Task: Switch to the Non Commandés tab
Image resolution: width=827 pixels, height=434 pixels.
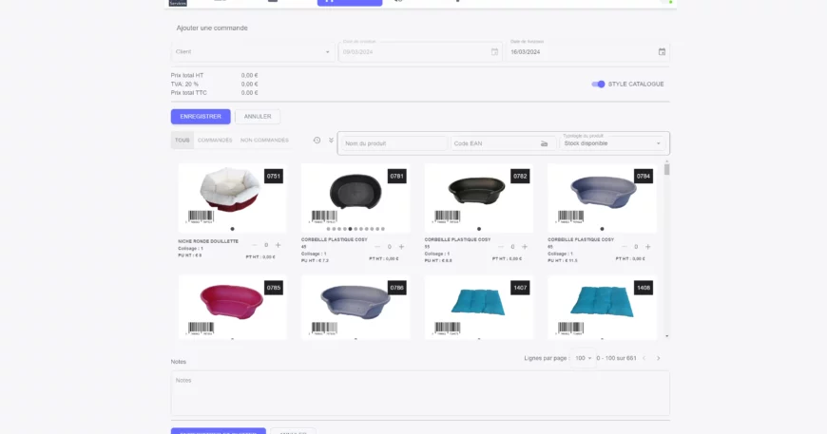Action: pos(264,141)
